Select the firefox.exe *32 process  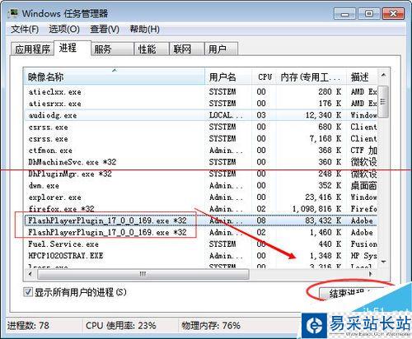coord(200,209)
